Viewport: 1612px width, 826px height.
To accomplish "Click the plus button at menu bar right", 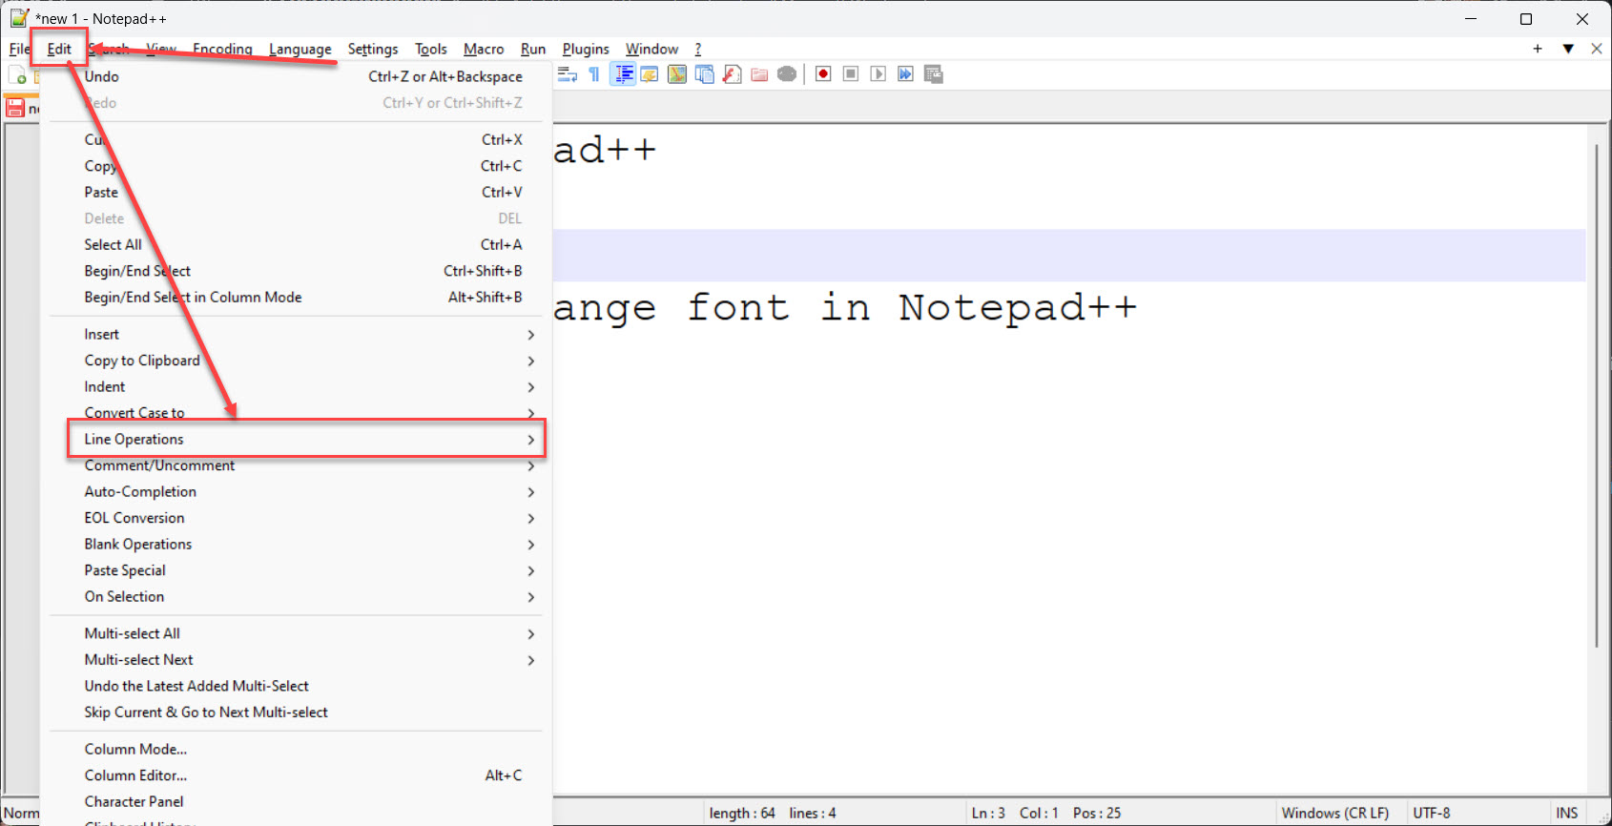I will tap(1538, 49).
